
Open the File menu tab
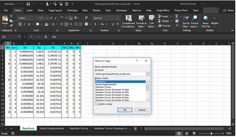(x=6, y=10)
